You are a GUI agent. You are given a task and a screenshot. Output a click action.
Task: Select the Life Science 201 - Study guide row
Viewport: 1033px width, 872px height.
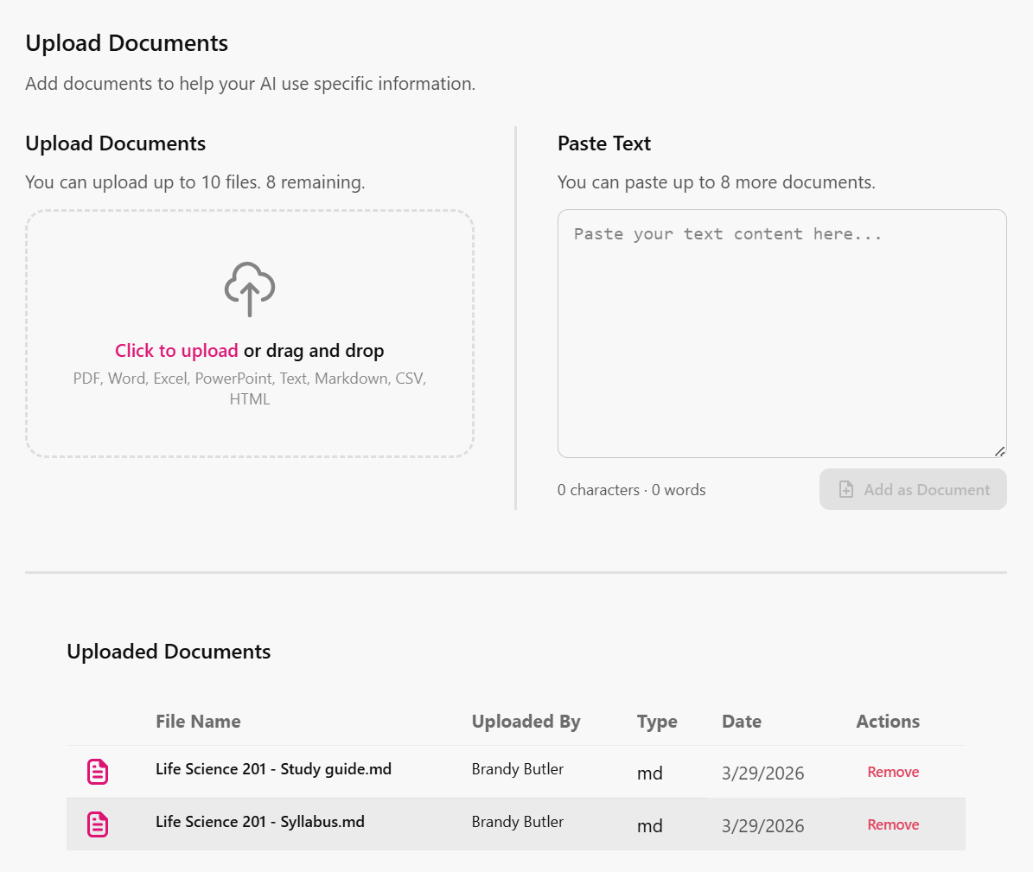(x=273, y=769)
